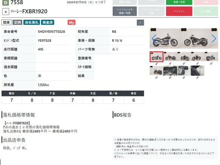Click the link icon under the first-row rear-angle thumbnail
The width and height of the screenshot is (220, 165).
211,64
